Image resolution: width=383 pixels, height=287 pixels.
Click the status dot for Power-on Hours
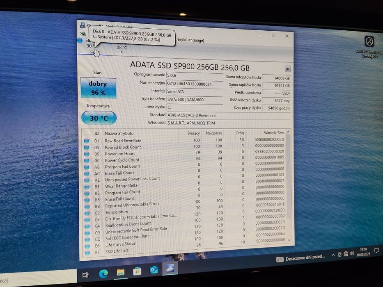pos(87,154)
